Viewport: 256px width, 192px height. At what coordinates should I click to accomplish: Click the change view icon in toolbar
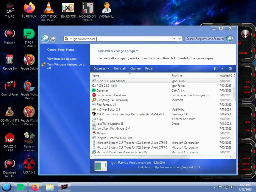tap(215, 68)
